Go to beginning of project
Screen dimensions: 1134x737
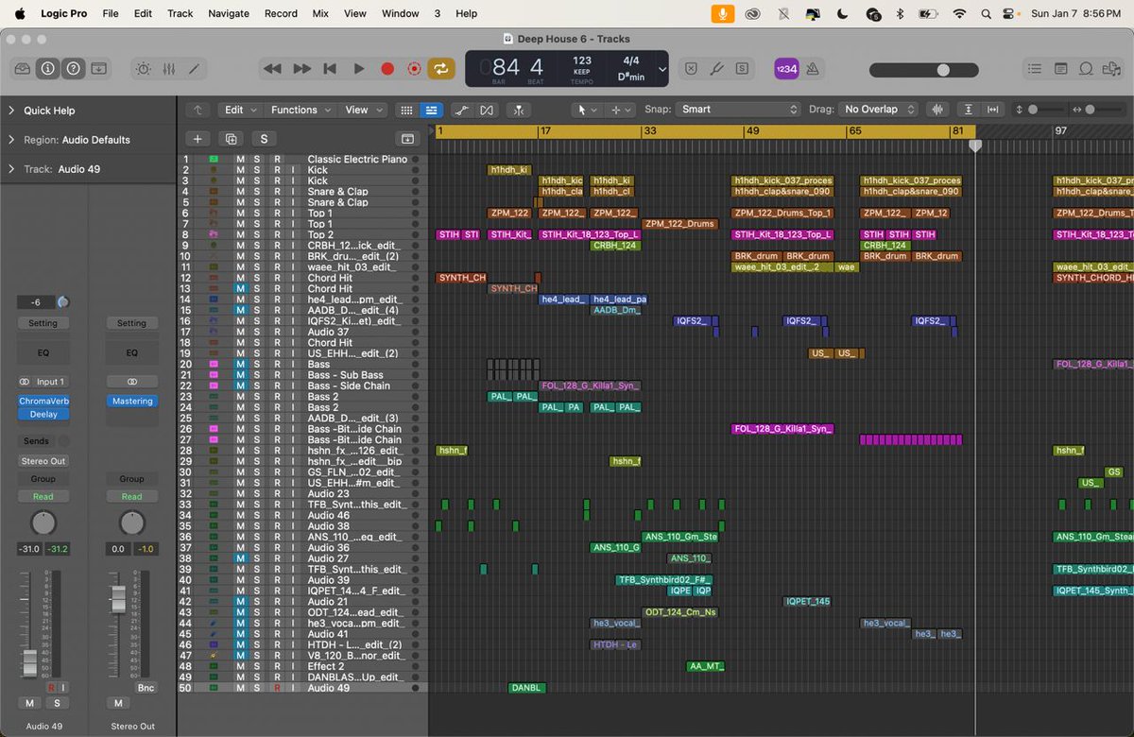click(x=330, y=69)
